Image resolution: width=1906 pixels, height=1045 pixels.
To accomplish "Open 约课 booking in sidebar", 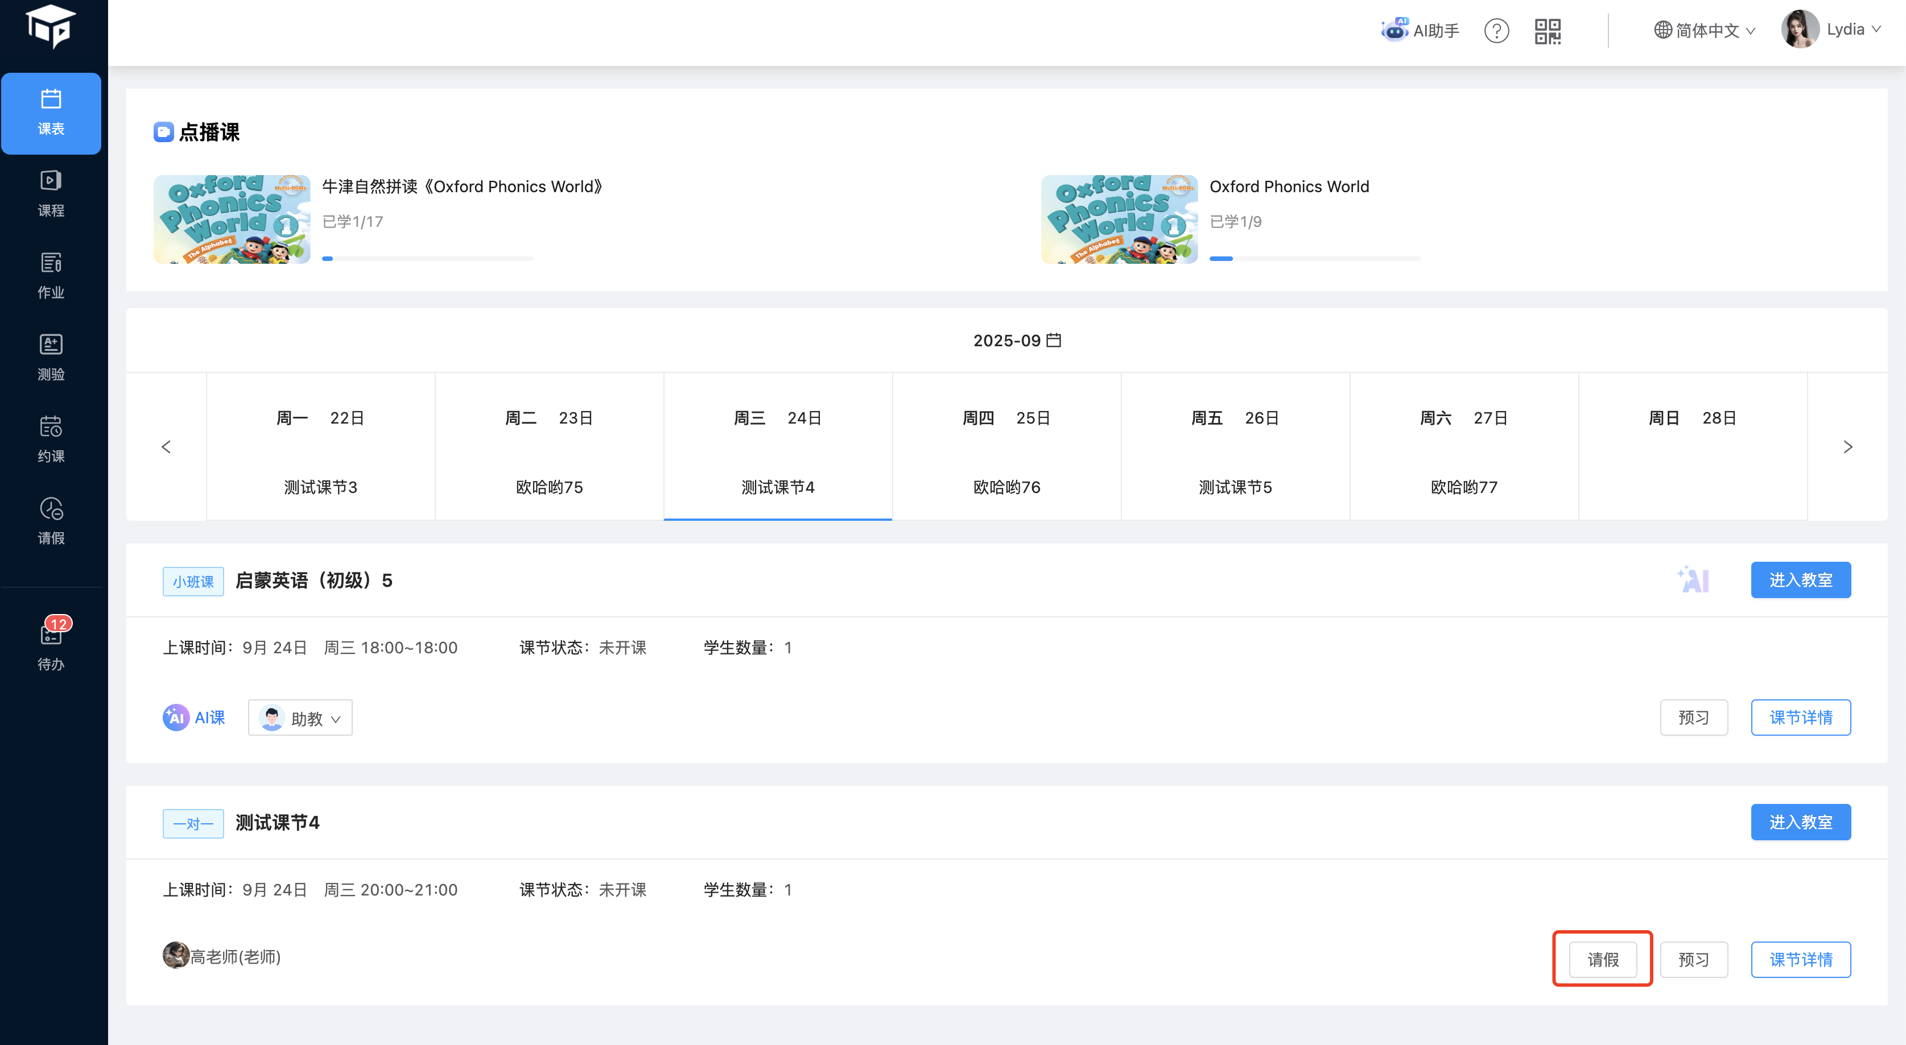I will click(x=51, y=439).
